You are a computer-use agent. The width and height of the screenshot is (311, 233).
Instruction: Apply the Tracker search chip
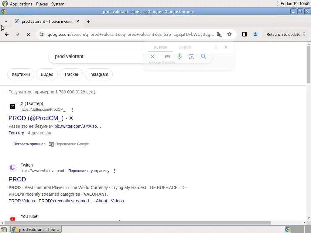(x=71, y=74)
